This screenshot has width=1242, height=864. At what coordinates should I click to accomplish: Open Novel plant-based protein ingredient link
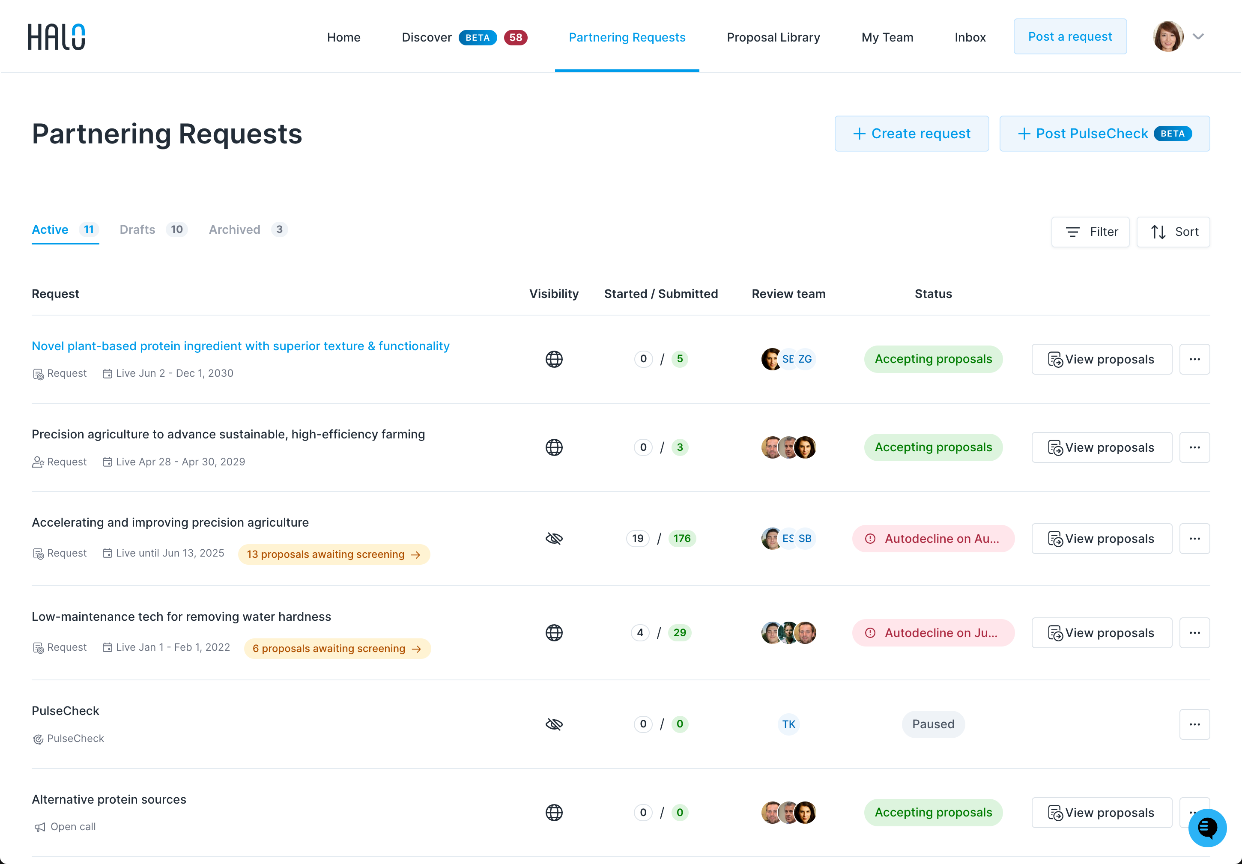coord(241,346)
